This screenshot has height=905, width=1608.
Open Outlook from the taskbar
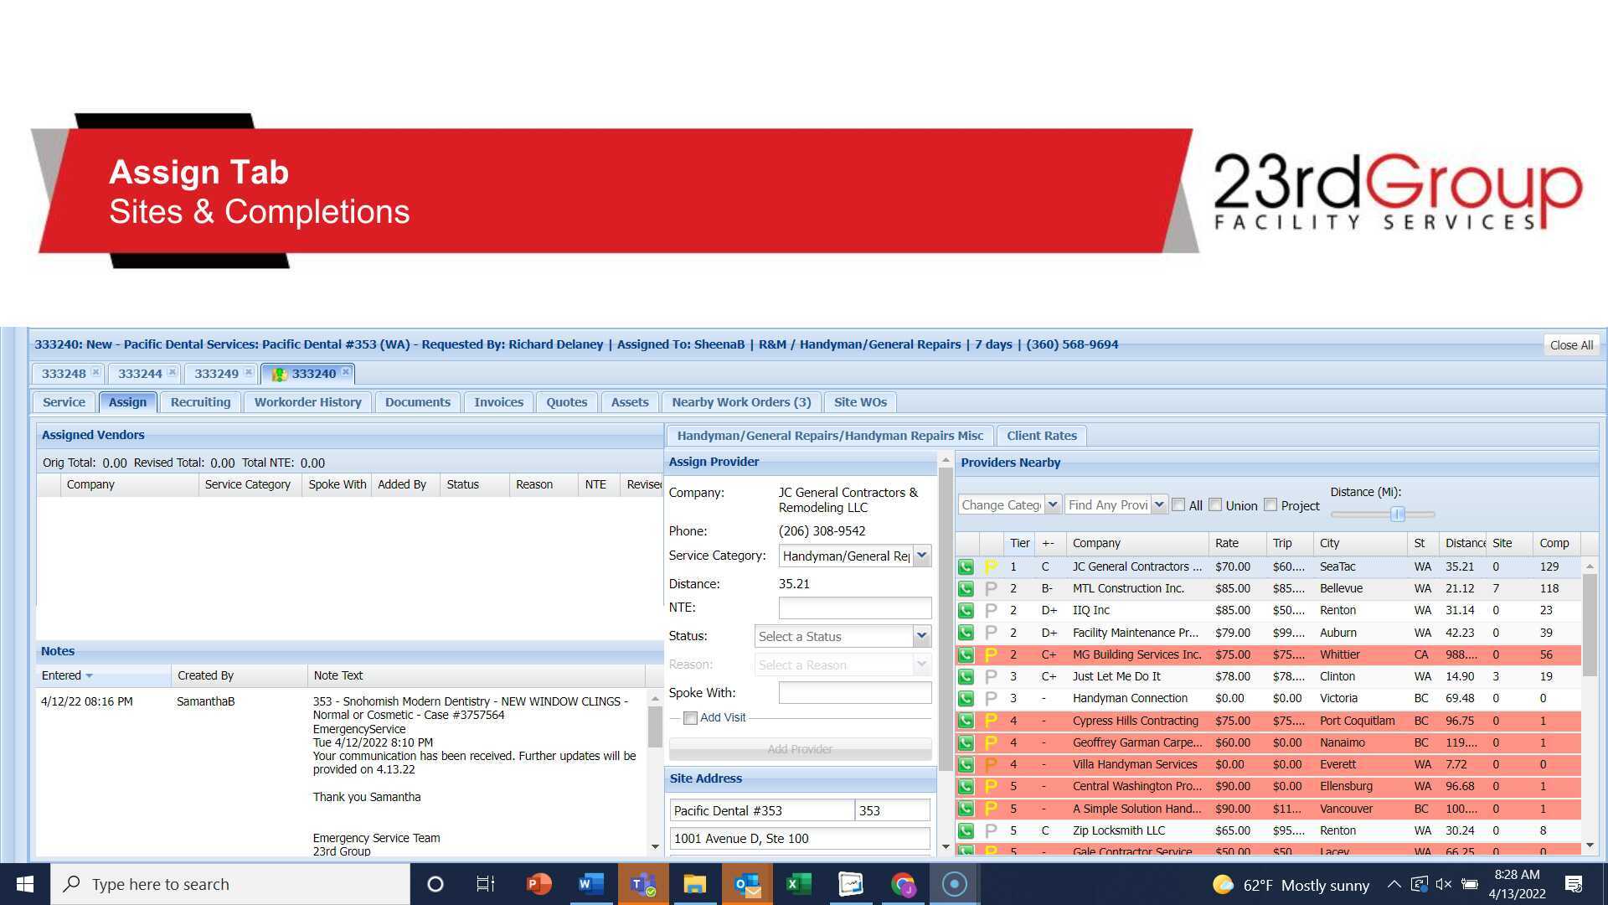(x=746, y=883)
